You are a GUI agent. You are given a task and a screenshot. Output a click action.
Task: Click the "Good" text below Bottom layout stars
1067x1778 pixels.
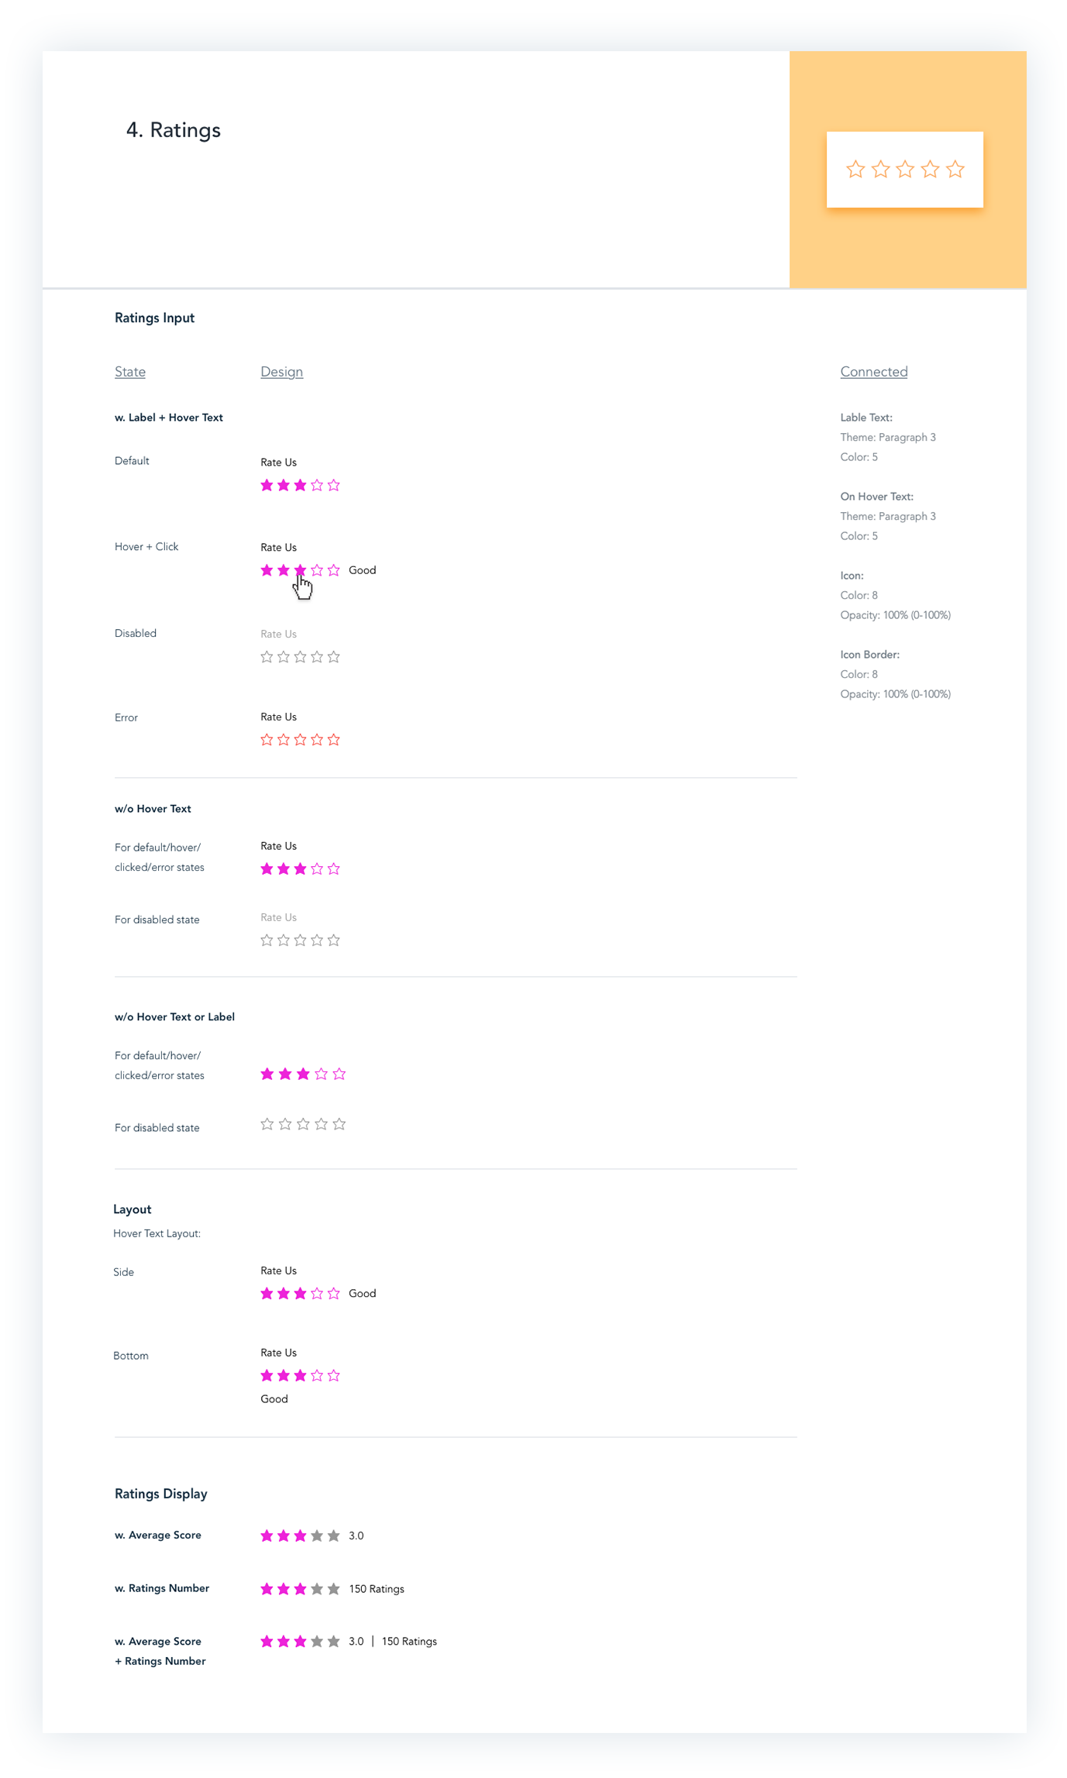pyautogui.click(x=274, y=1399)
